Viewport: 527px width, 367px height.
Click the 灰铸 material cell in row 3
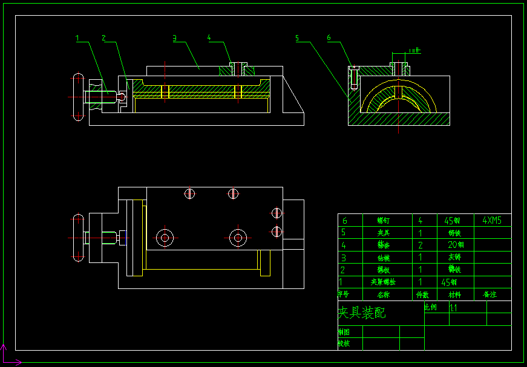[x=455, y=257]
